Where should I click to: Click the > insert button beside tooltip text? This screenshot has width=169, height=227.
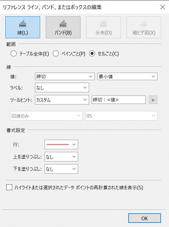tap(153, 100)
